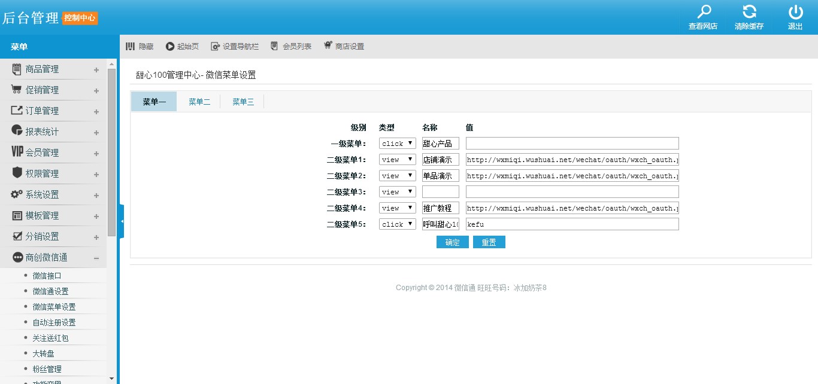This screenshot has height=384, width=818.
Task: Click the sidebar scrollbar up arrow
Action: pos(112,63)
